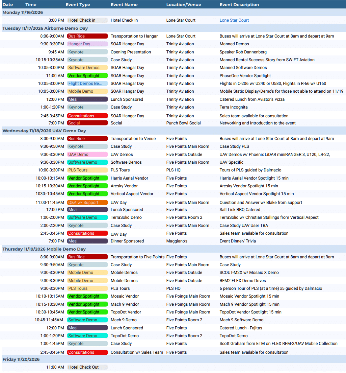Click the Hotel Check in event tag

coord(87,20)
